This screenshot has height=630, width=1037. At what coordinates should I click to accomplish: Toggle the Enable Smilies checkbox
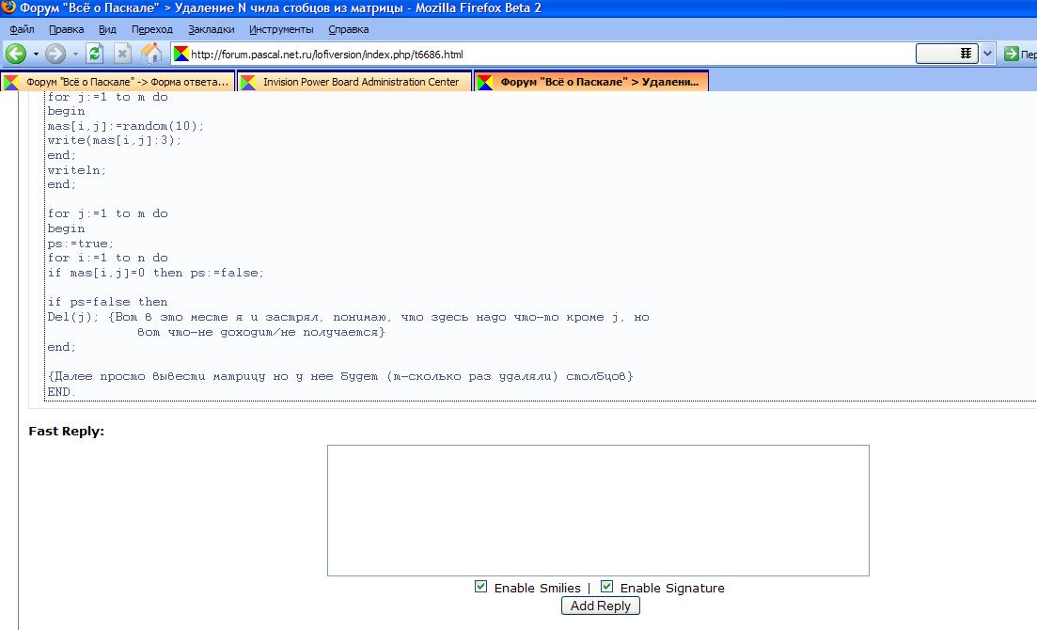(481, 587)
